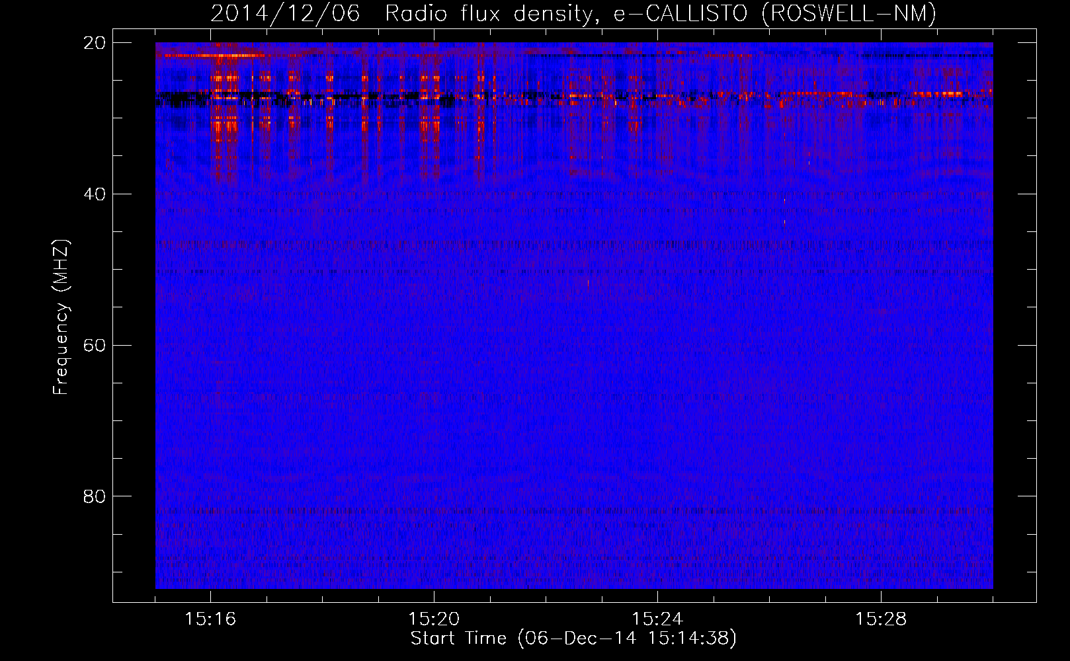The image size is (1070, 661).
Task: Select the 15:16 time tick label
Action: (210, 619)
